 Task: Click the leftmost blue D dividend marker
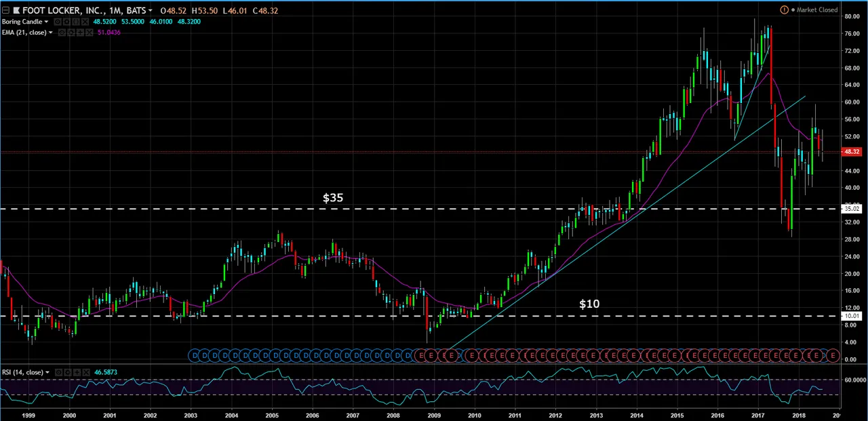pyautogui.click(x=195, y=355)
